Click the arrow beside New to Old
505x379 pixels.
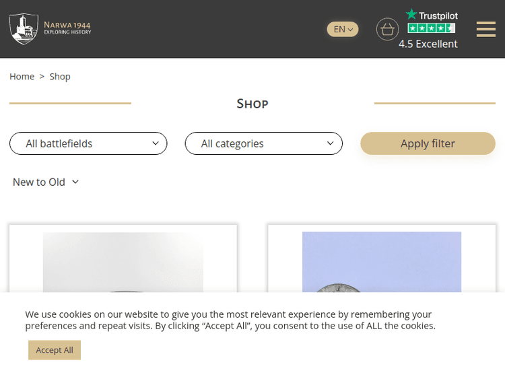click(75, 182)
